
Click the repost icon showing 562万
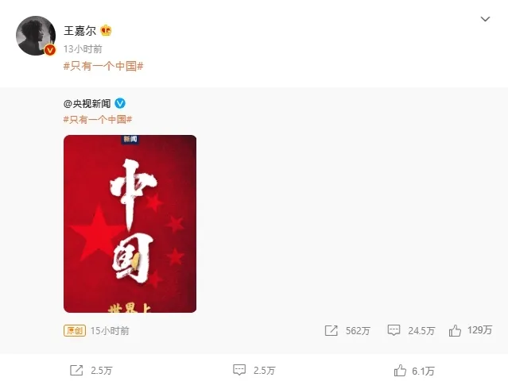pos(331,331)
